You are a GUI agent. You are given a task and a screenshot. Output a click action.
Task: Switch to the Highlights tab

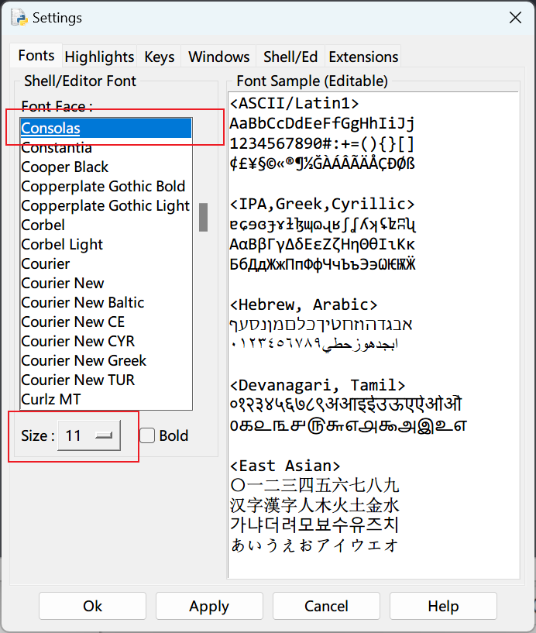tap(99, 57)
